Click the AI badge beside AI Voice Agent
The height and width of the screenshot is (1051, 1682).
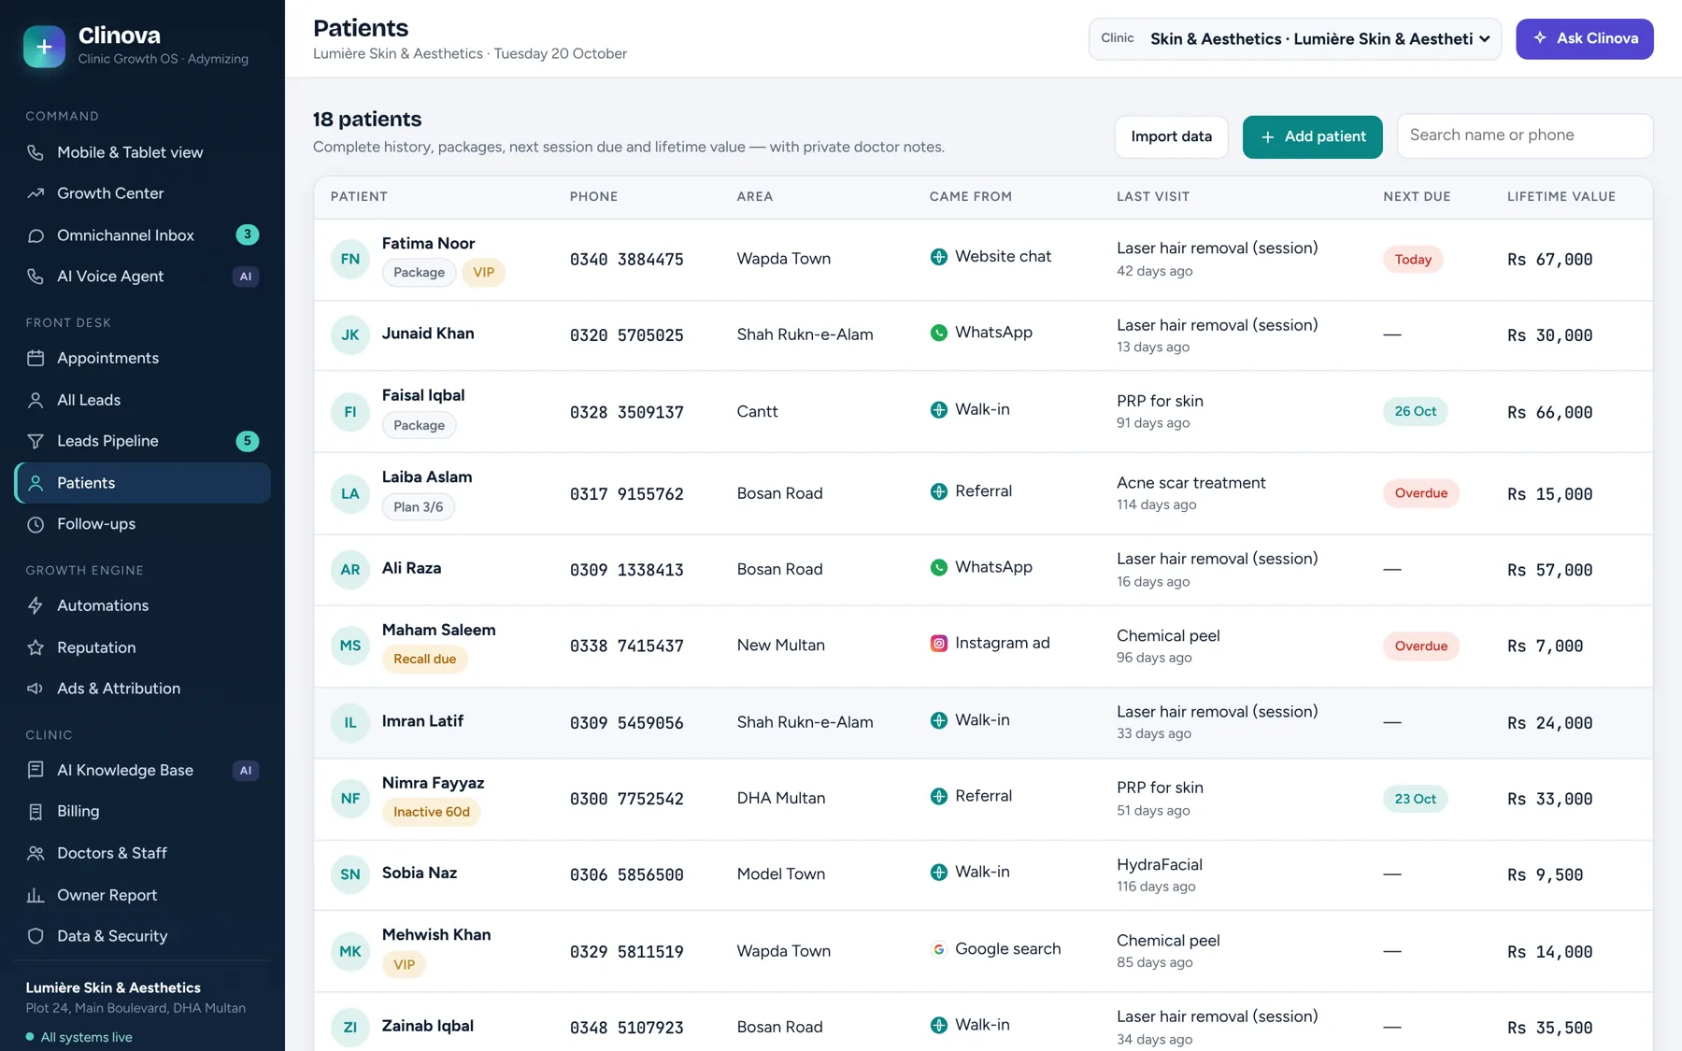(x=246, y=277)
